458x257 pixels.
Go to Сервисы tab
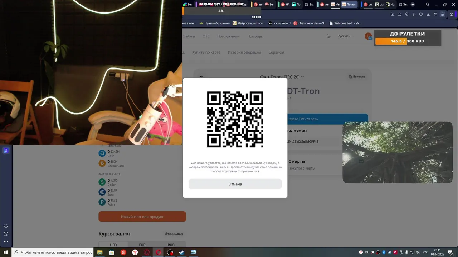276,52
